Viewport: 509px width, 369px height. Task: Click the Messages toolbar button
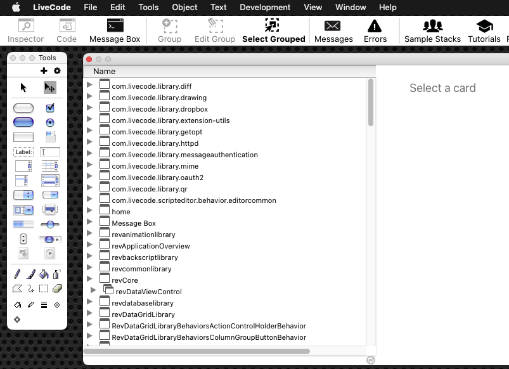click(x=333, y=30)
